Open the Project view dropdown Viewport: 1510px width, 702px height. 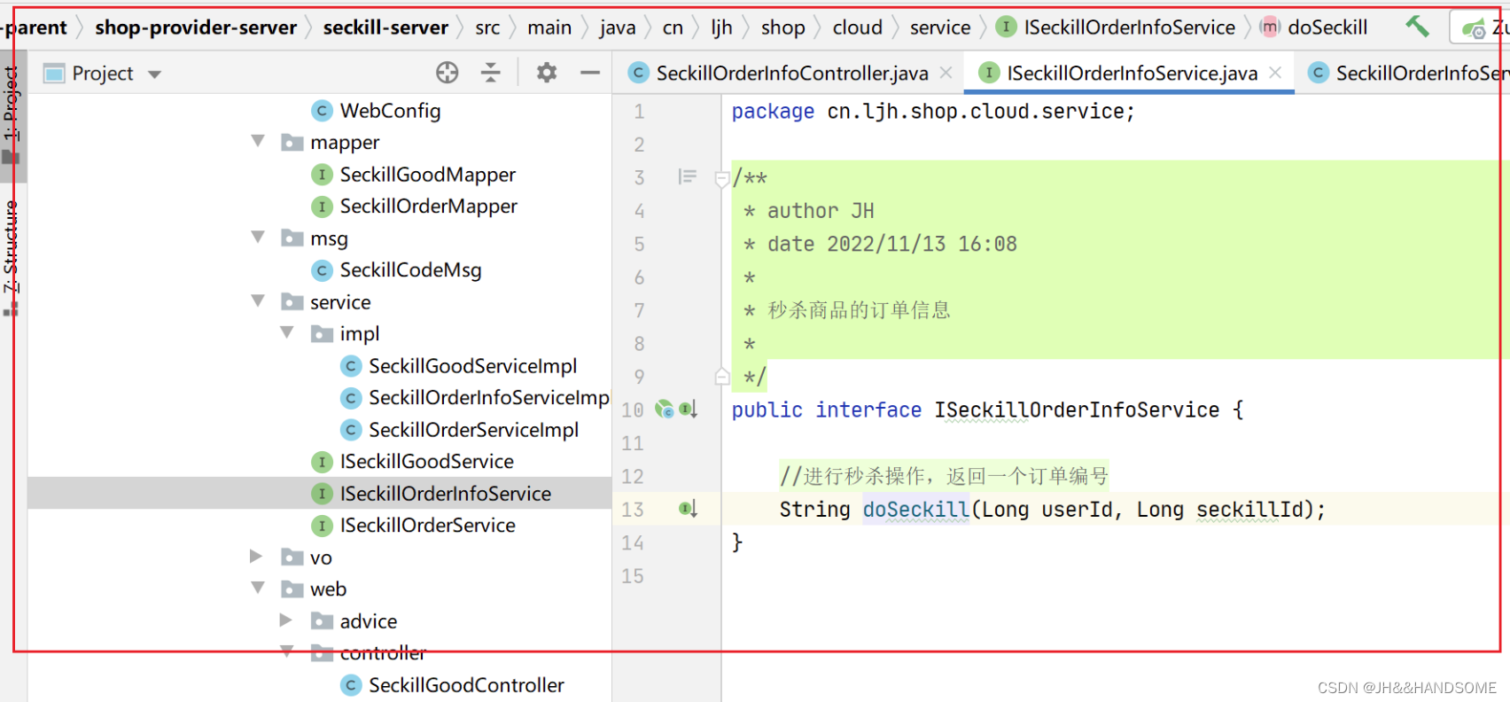[155, 74]
